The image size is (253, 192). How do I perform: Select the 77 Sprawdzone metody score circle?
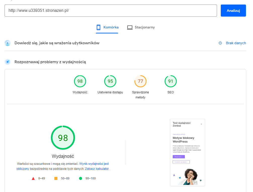point(140,81)
